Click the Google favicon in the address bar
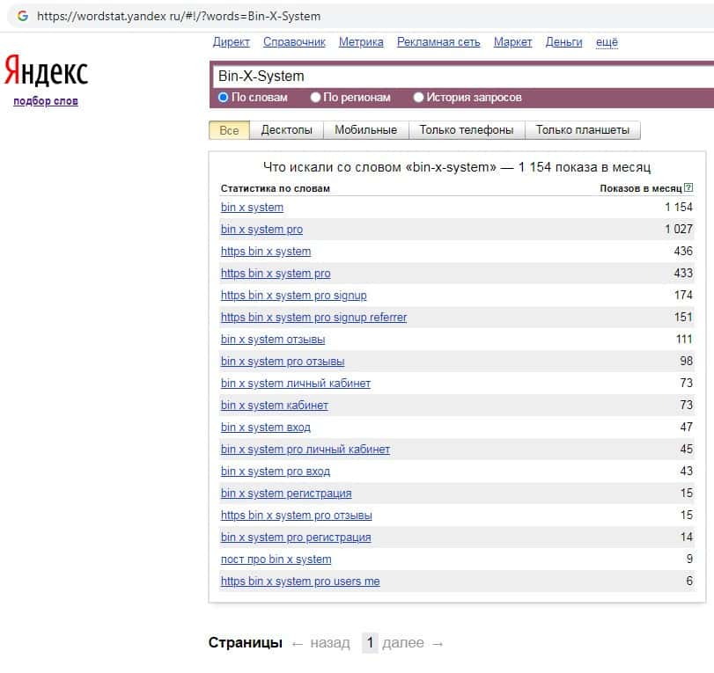Screen dimensions: 714x673 click(x=22, y=16)
